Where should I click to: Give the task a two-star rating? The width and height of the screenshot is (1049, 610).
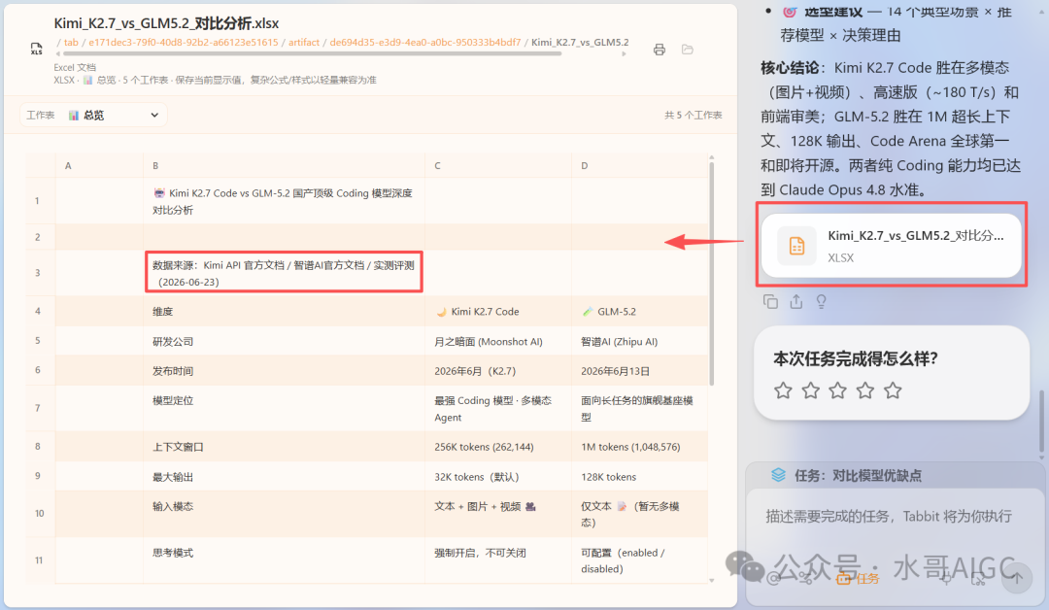click(x=811, y=390)
